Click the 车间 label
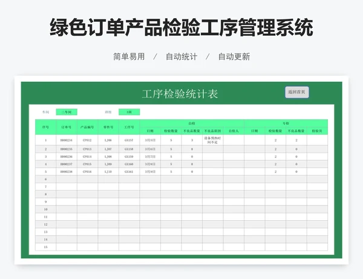 coord(45,112)
